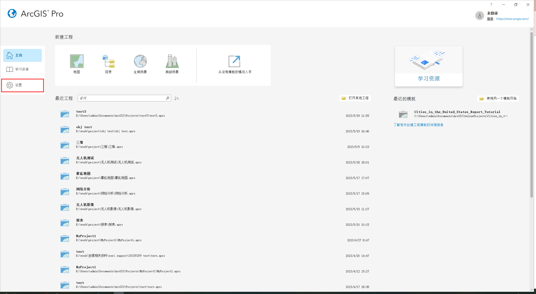Image resolution: width=536 pixels, height=294 pixels.
Task: Click the project icon dated 2023/4/27 8:47
Action: click(65, 238)
